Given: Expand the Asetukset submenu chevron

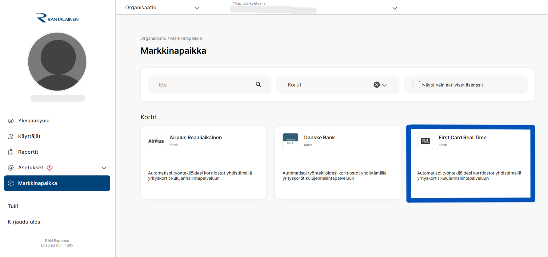Looking at the screenshot, I should 104,168.
